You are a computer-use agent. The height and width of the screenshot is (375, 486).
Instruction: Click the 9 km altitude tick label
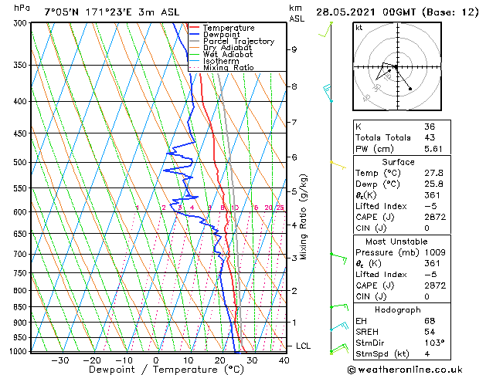pos(294,49)
